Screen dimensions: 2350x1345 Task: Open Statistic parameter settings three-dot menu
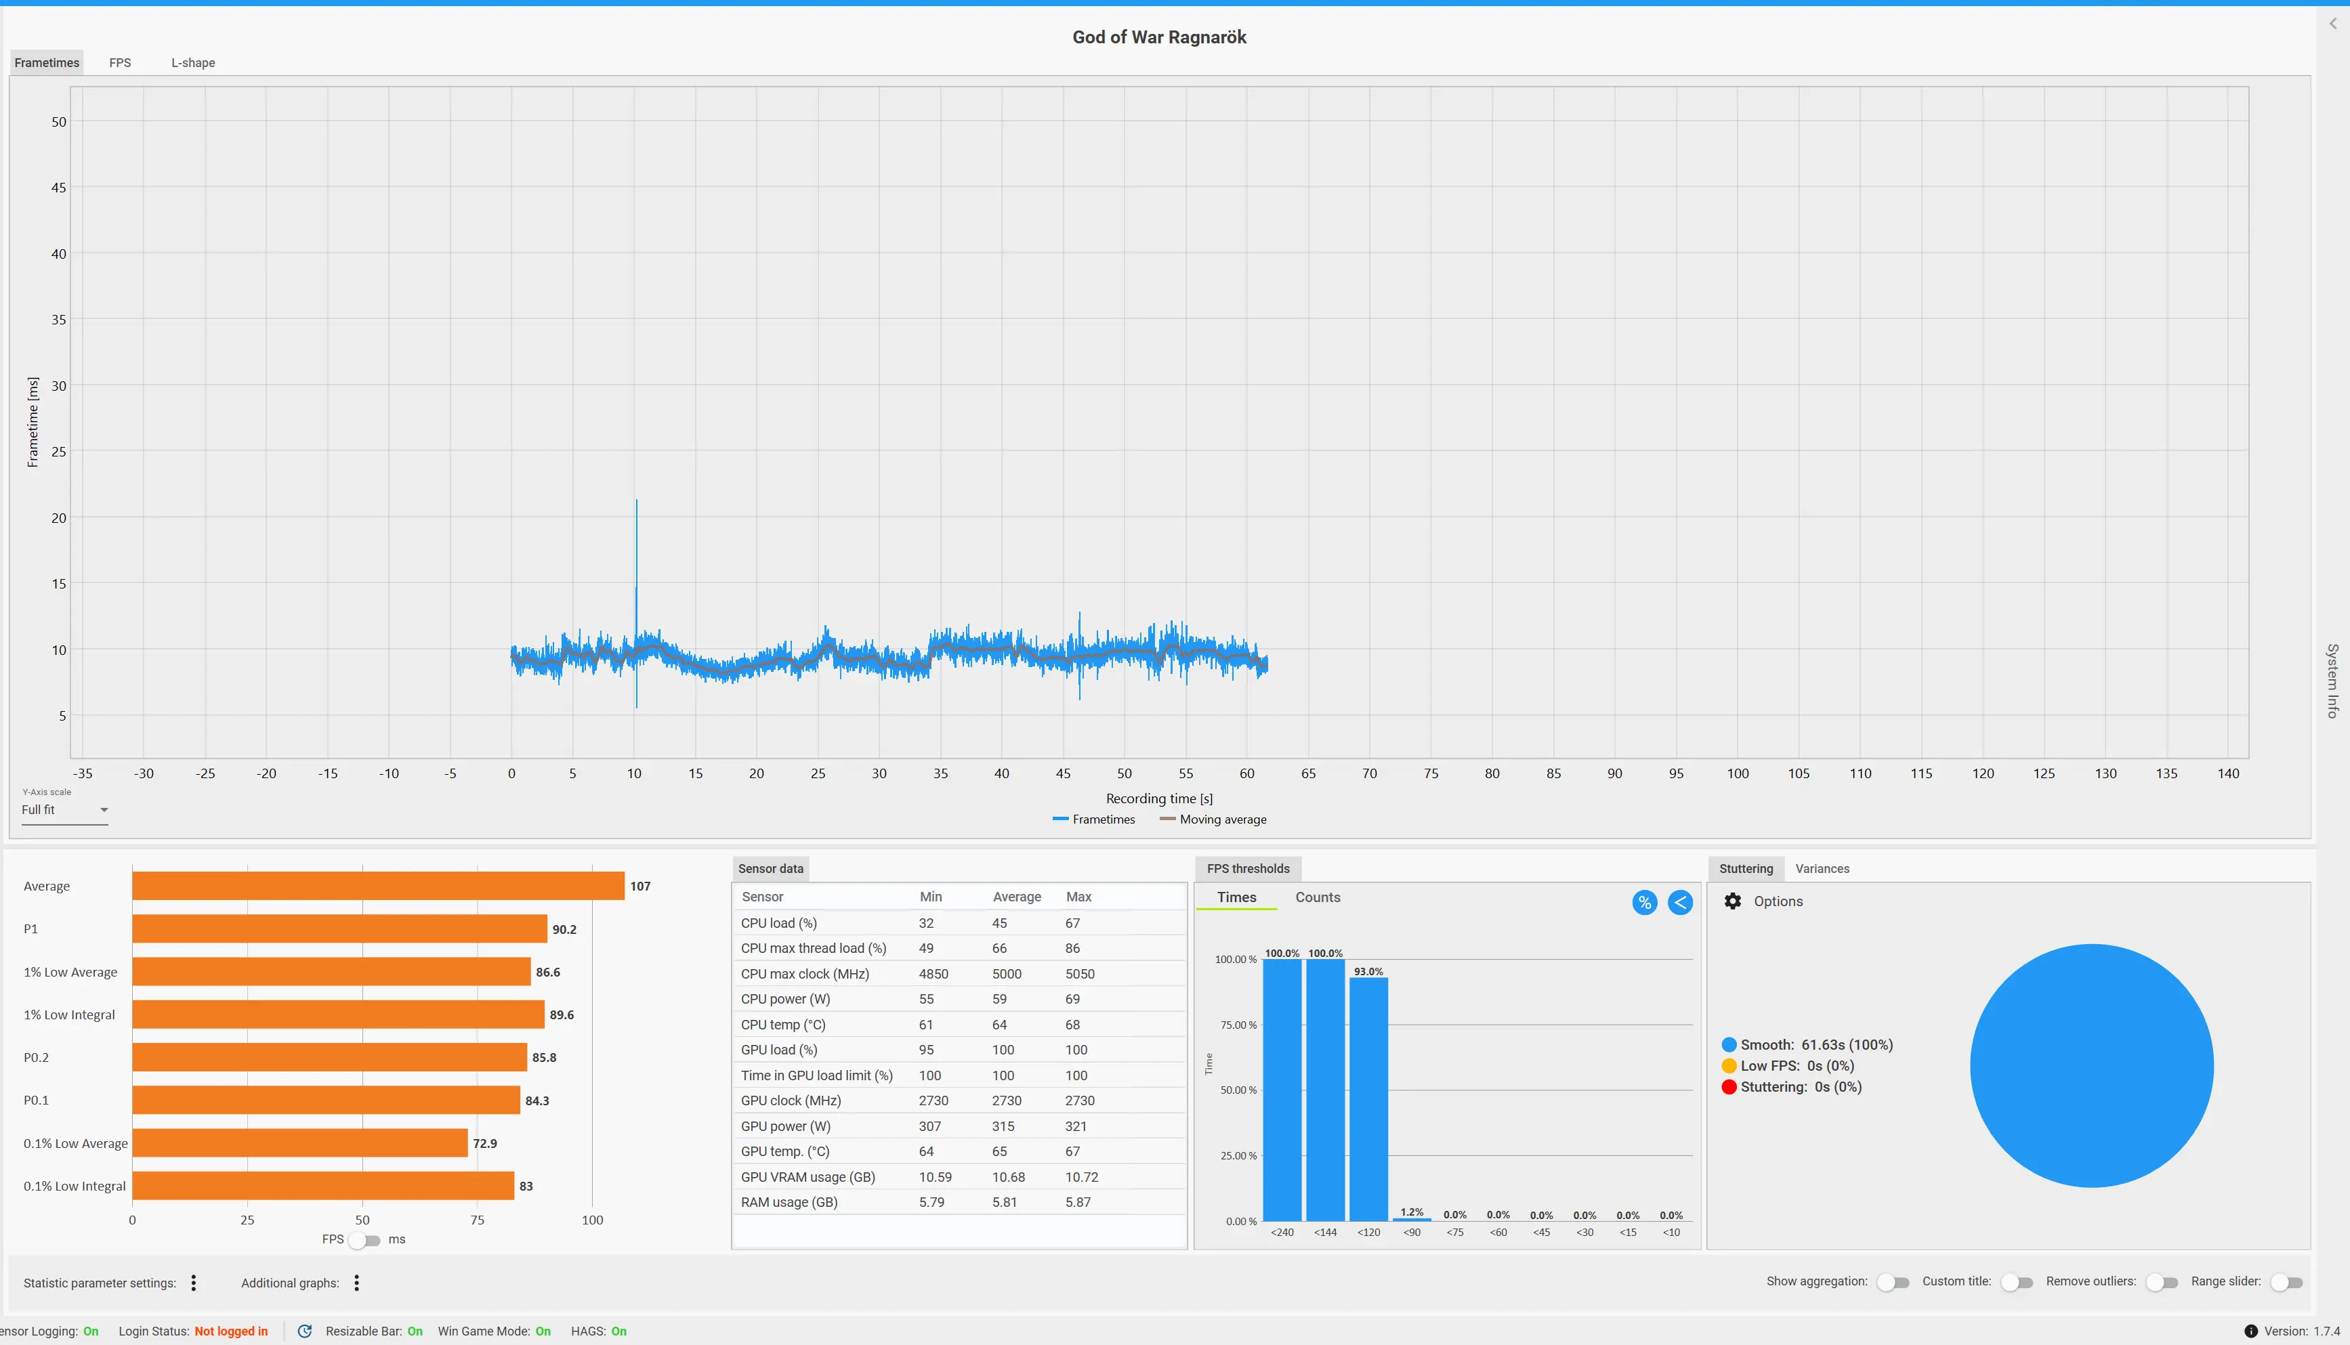click(x=193, y=1282)
